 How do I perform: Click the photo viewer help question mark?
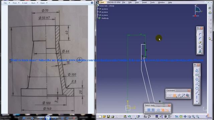(x=92, y=3)
